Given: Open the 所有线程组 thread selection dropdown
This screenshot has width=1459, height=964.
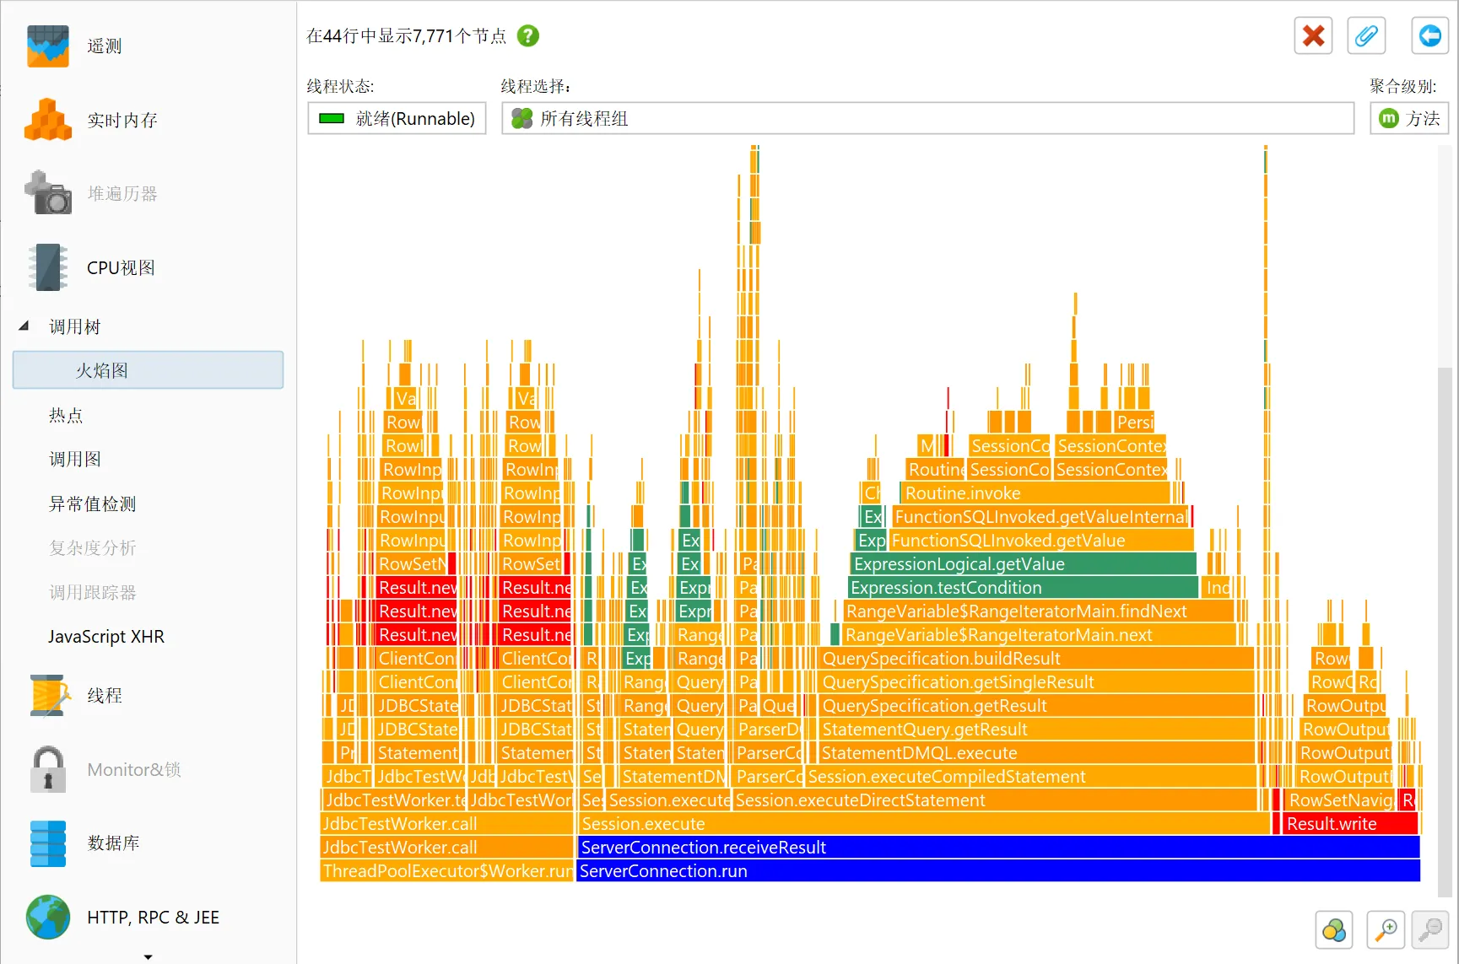Looking at the screenshot, I should (927, 119).
